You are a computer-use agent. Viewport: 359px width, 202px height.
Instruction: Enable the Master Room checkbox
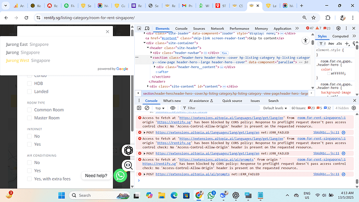pos(29,118)
